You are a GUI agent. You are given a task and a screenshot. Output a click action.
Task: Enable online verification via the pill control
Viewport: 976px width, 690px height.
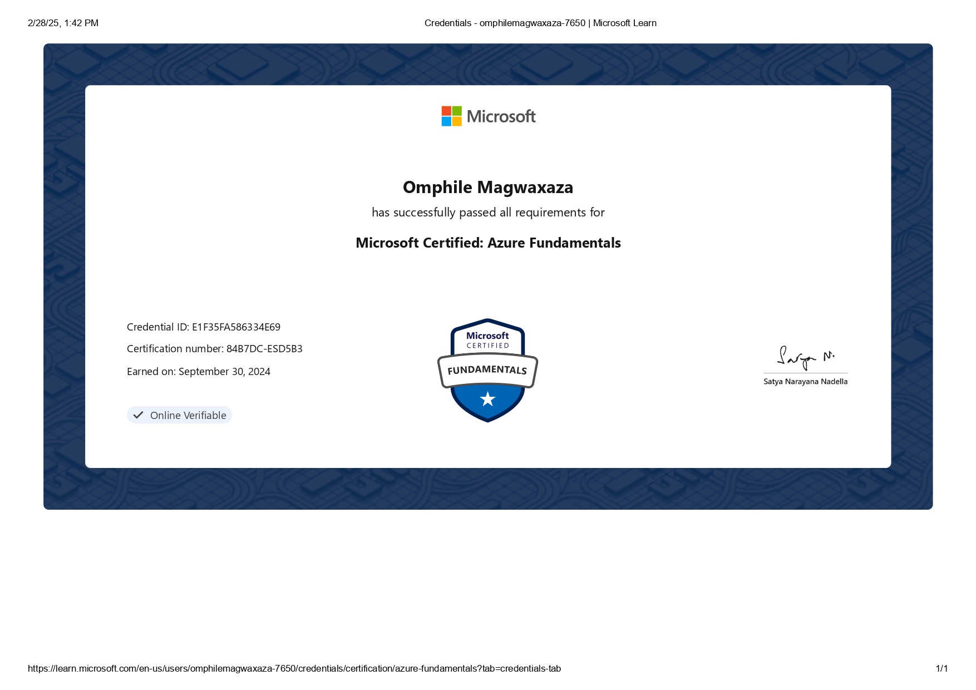pos(179,415)
